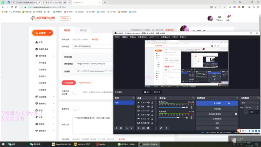Click the rtmp地址 input field

[x=94, y=64]
